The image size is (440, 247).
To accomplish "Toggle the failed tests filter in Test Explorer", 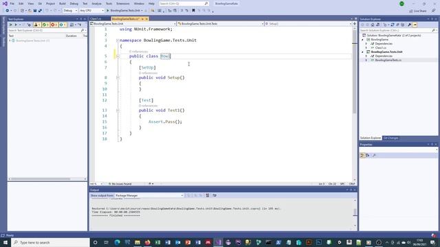I will coord(54,25).
